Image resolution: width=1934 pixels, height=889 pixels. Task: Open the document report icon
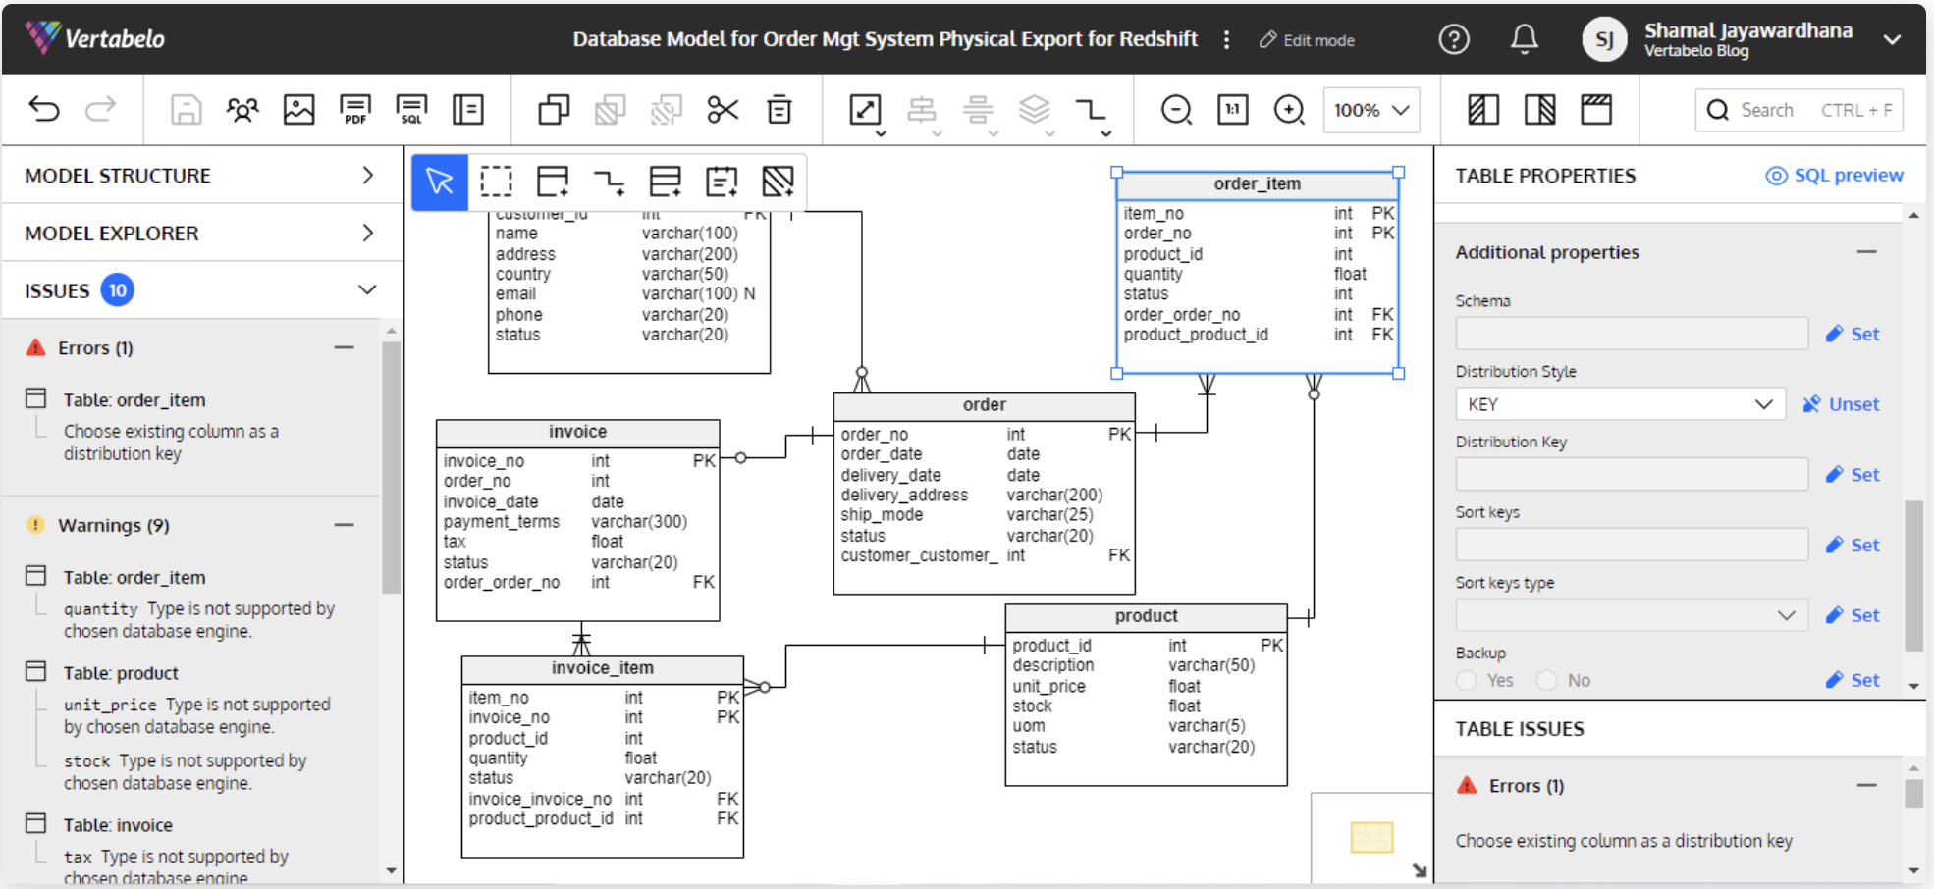[x=468, y=109]
